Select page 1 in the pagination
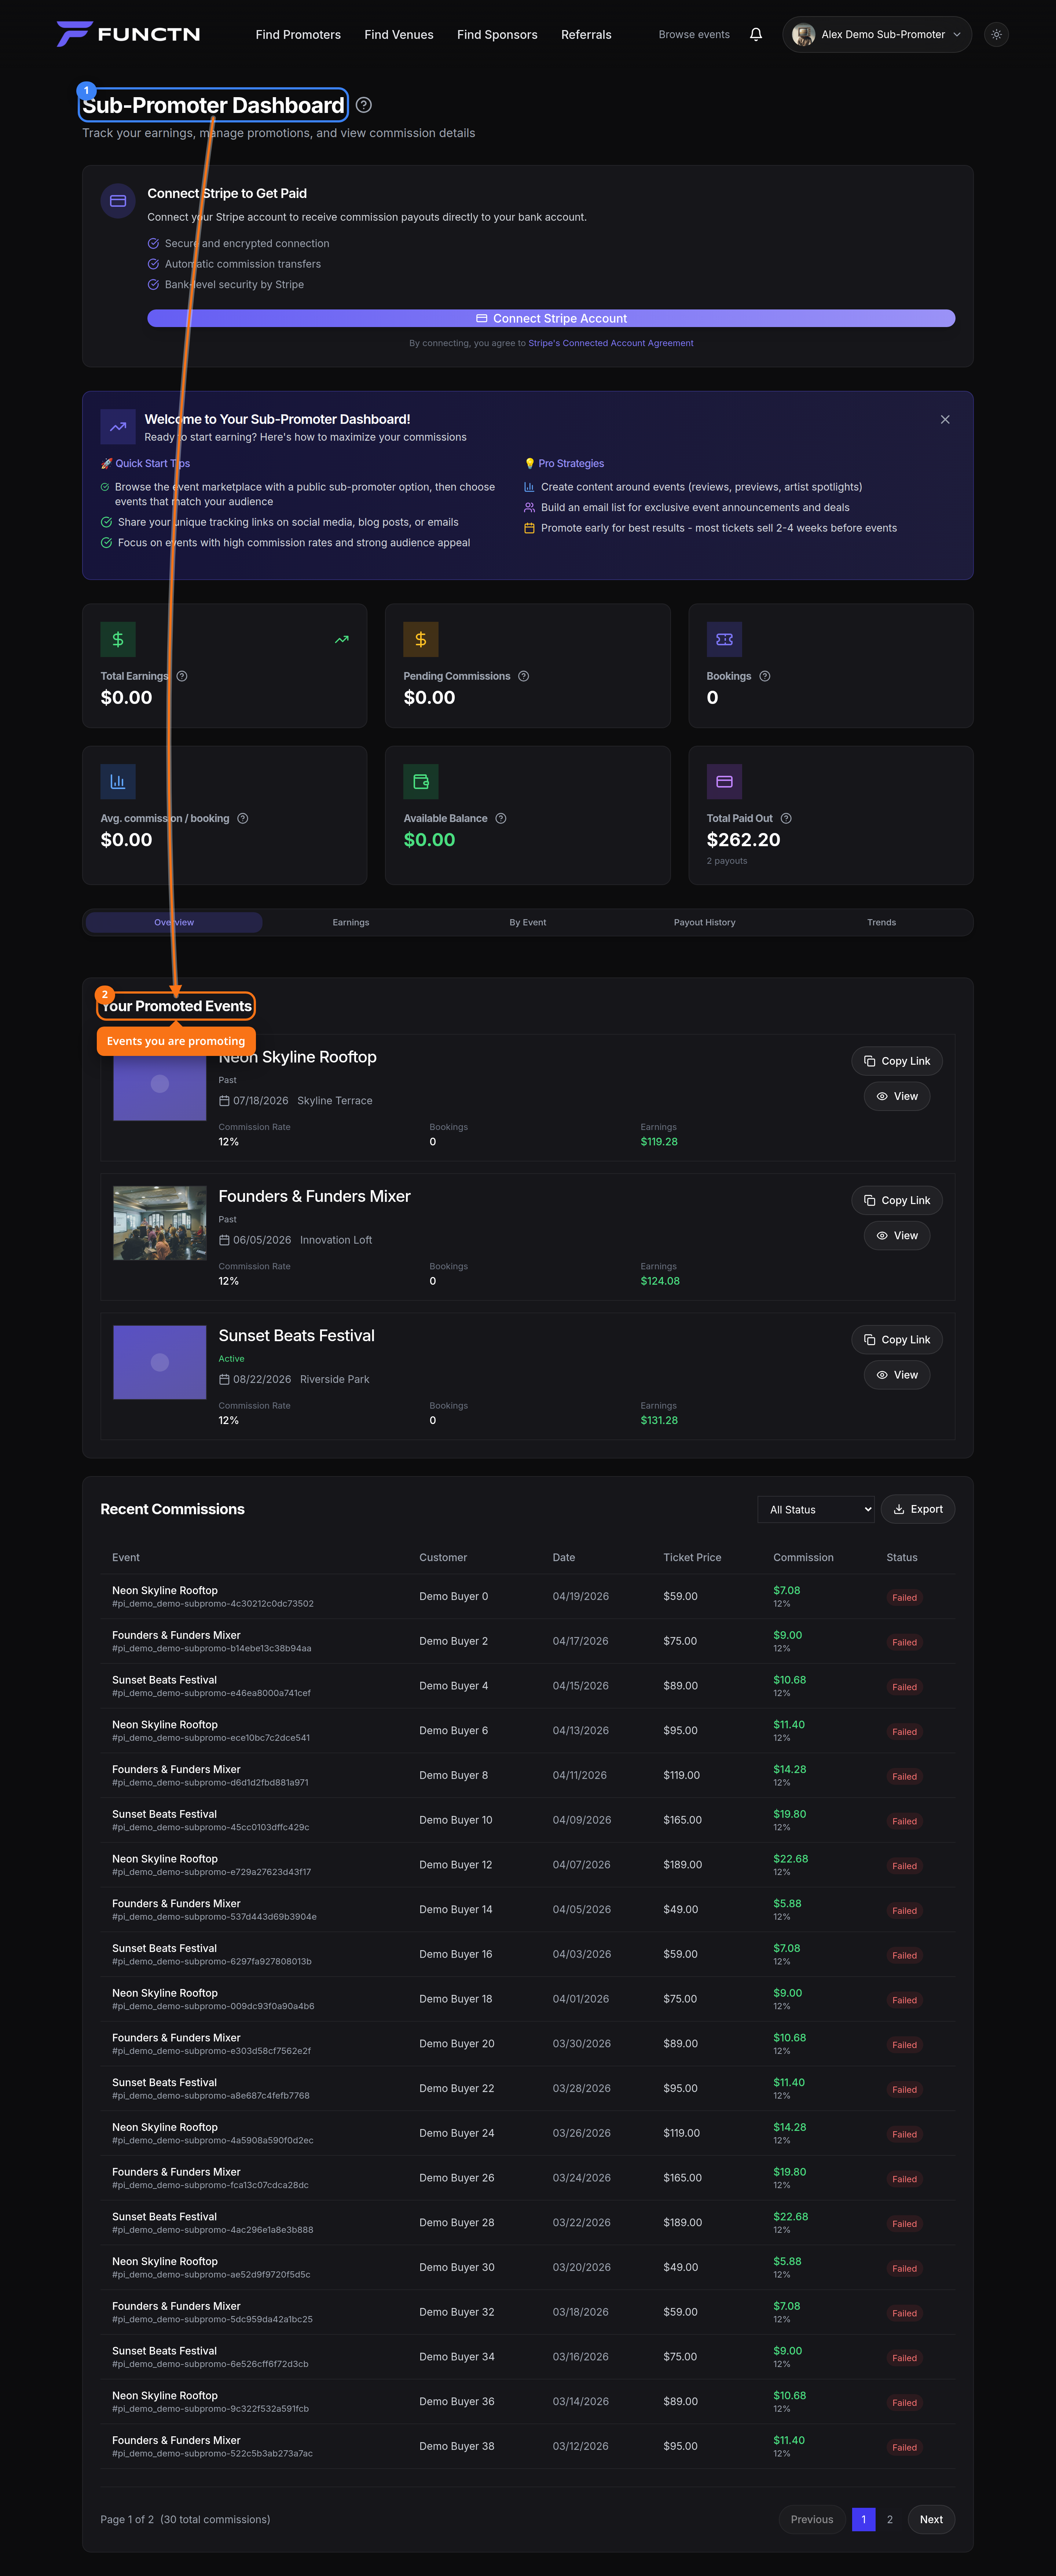The height and width of the screenshot is (2576, 1056). [864, 2519]
